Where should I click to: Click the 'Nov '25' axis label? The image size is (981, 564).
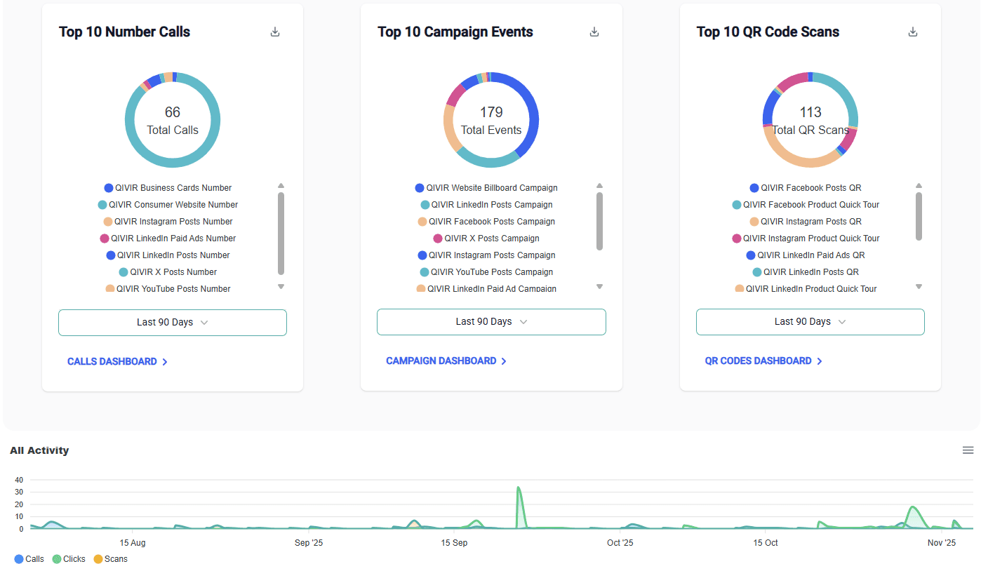tap(942, 543)
